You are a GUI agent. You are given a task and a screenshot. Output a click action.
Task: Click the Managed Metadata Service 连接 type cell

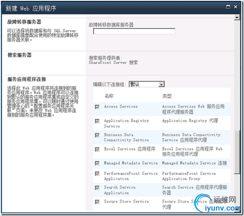pos(195,163)
